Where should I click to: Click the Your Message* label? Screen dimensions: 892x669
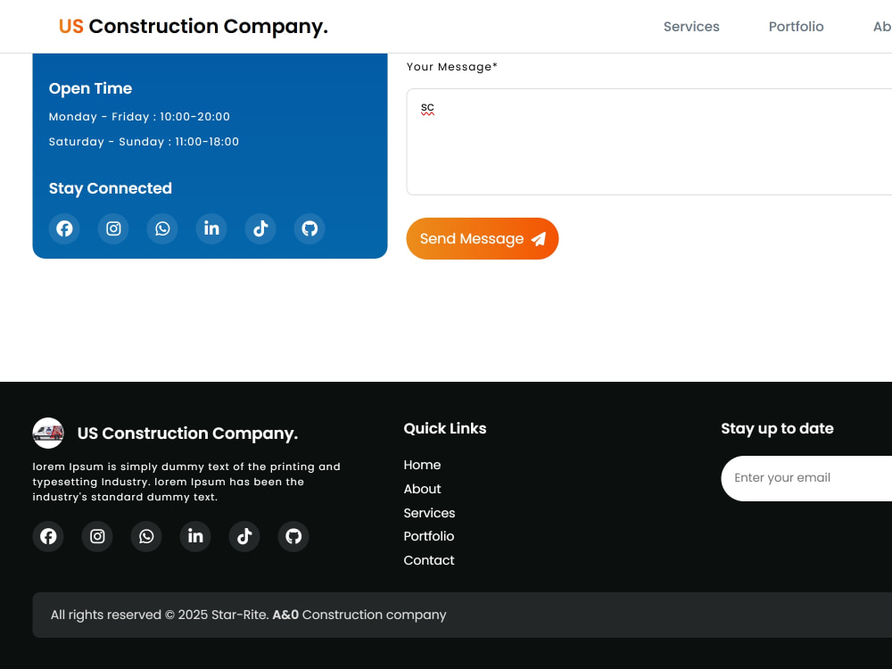click(452, 67)
